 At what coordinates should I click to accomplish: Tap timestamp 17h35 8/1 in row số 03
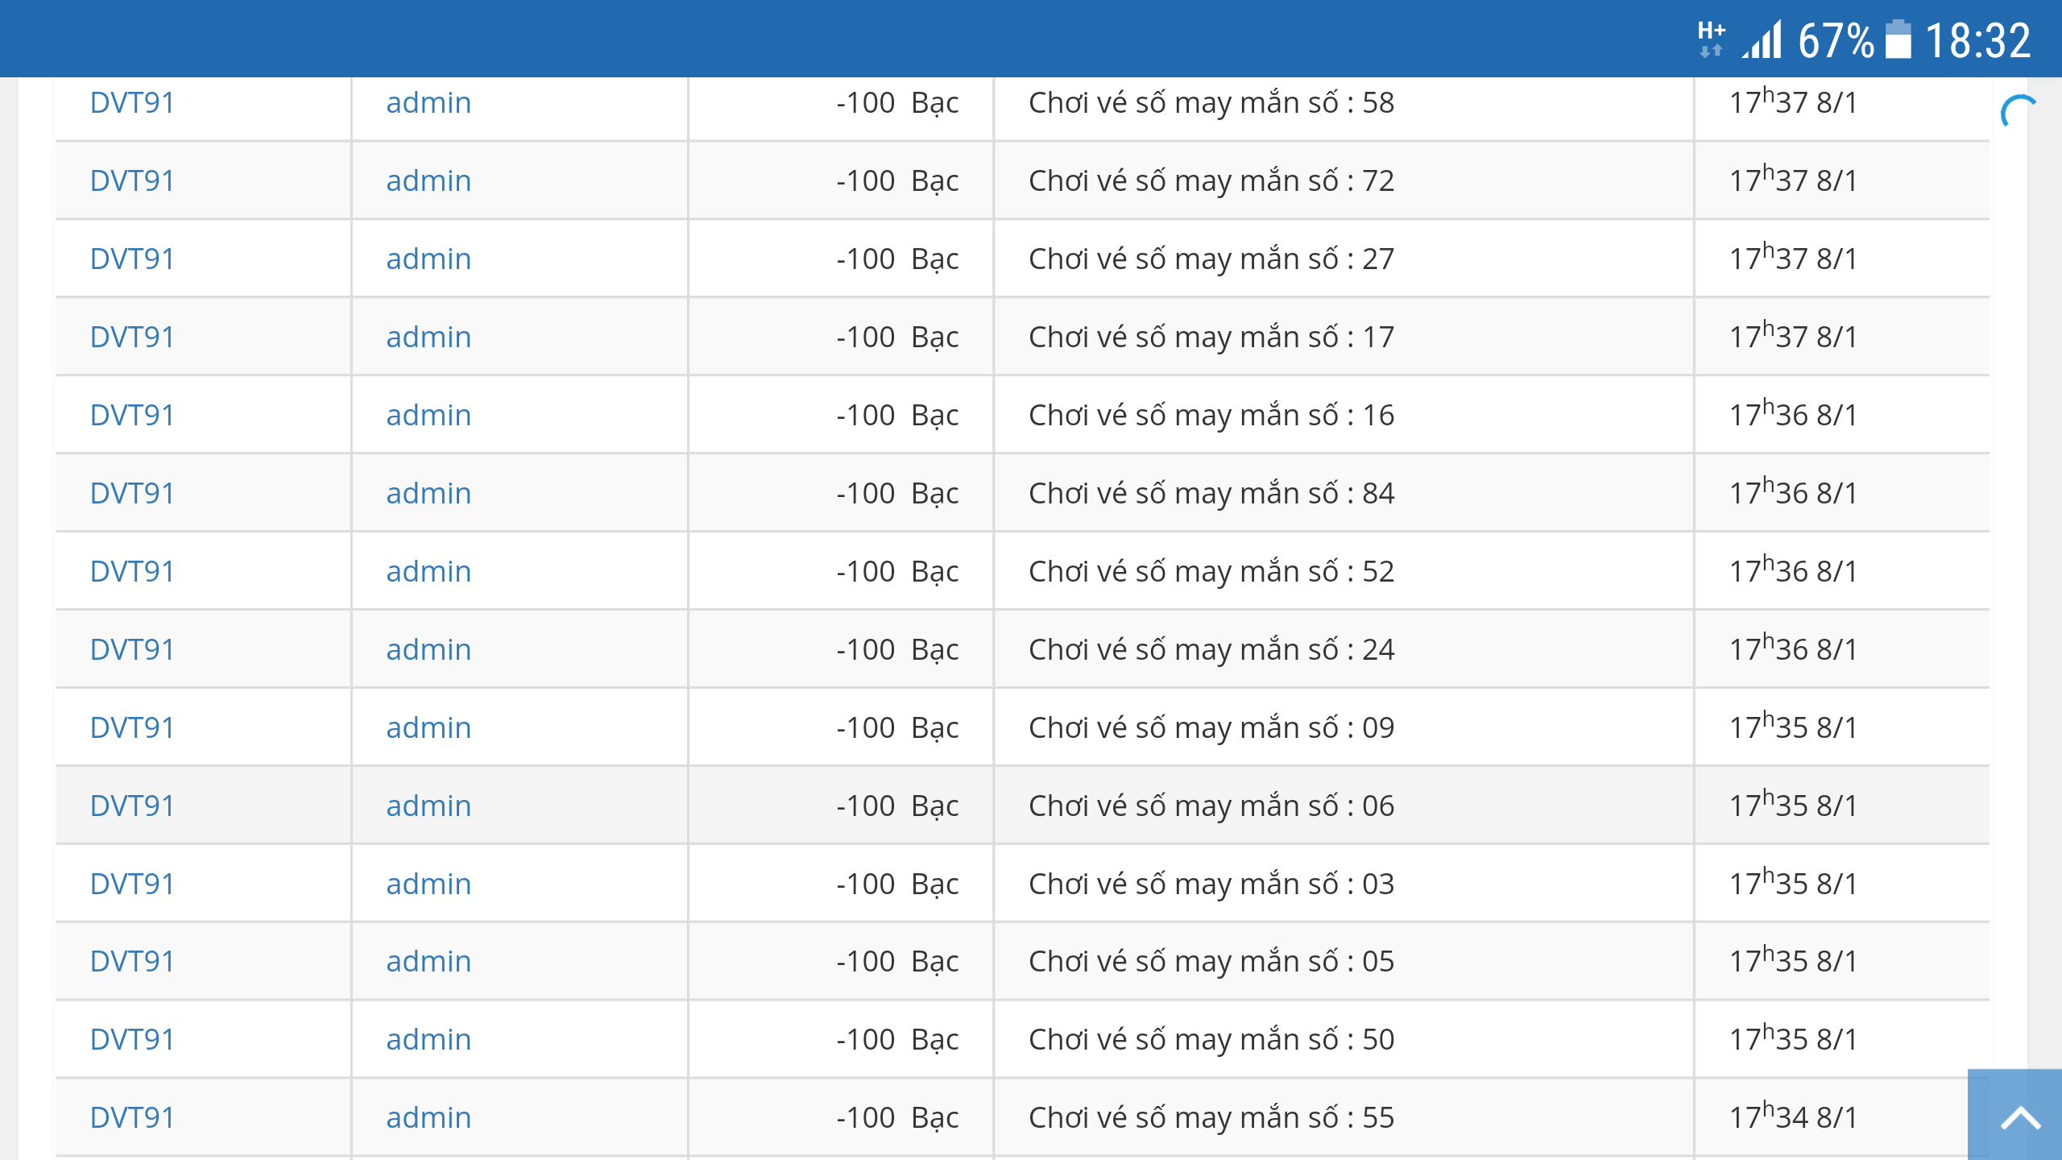click(1793, 882)
